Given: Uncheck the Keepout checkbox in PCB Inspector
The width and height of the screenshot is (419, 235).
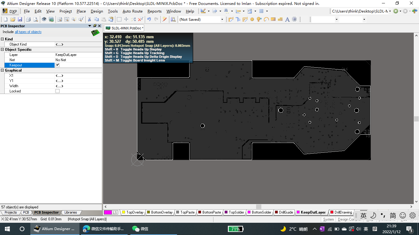Looking at the screenshot, I should tap(57, 65).
